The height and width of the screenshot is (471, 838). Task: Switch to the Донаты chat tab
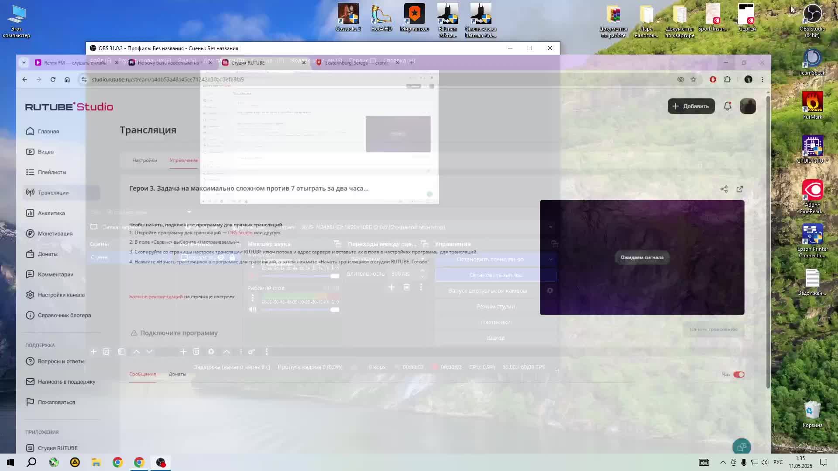click(177, 374)
